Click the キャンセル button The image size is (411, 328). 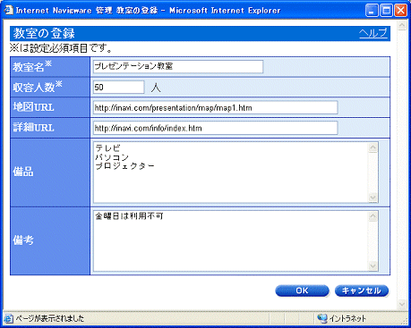coord(362,290)
